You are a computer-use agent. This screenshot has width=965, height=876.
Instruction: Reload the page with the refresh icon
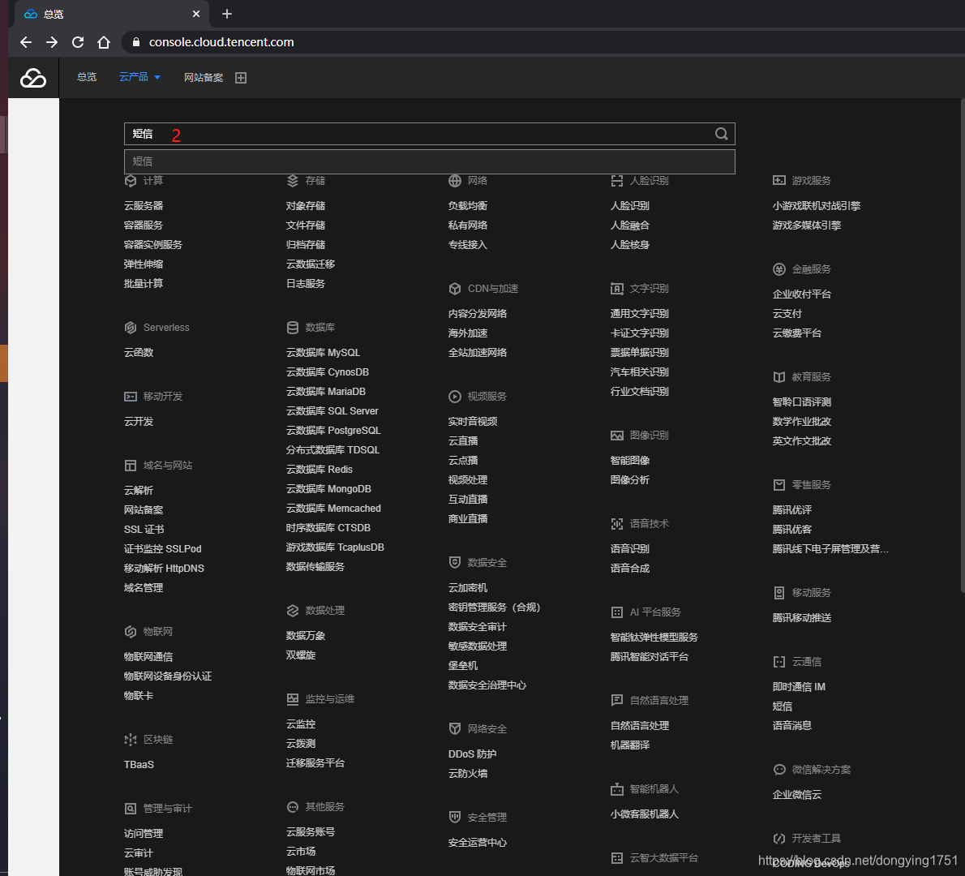78,42
